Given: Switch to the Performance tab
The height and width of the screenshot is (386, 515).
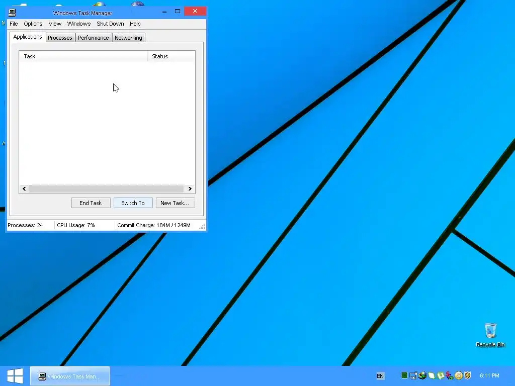Looking at the screenshot, I should [93, 38].
